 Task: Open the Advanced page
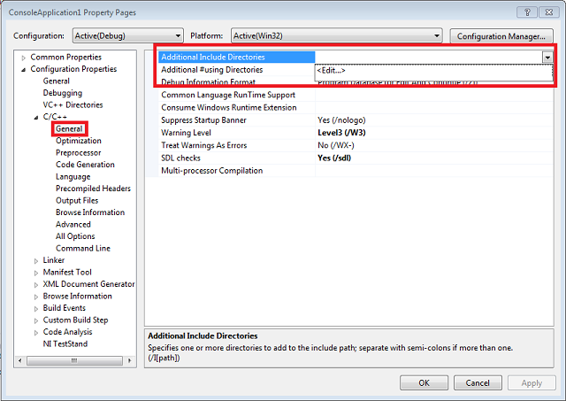[x=73, y=224]
